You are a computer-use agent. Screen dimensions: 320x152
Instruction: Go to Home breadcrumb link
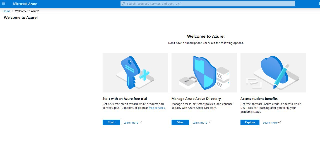click(x=6, y=11)
